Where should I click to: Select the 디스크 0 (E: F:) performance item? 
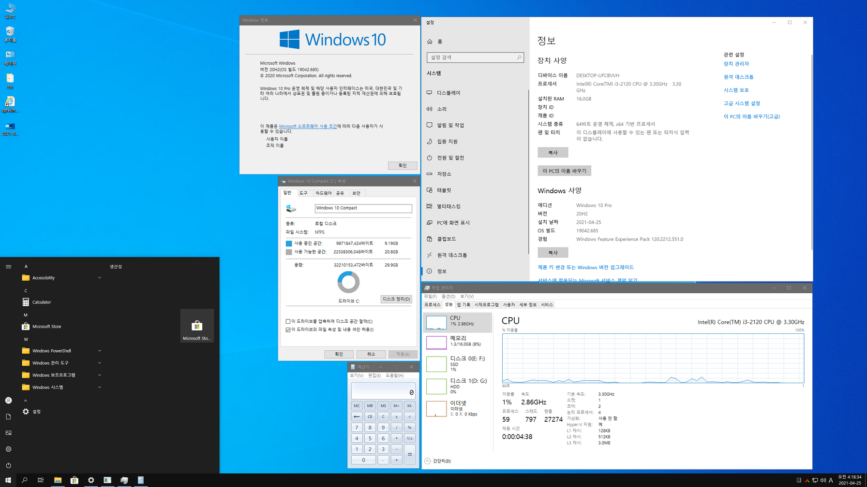458,364
